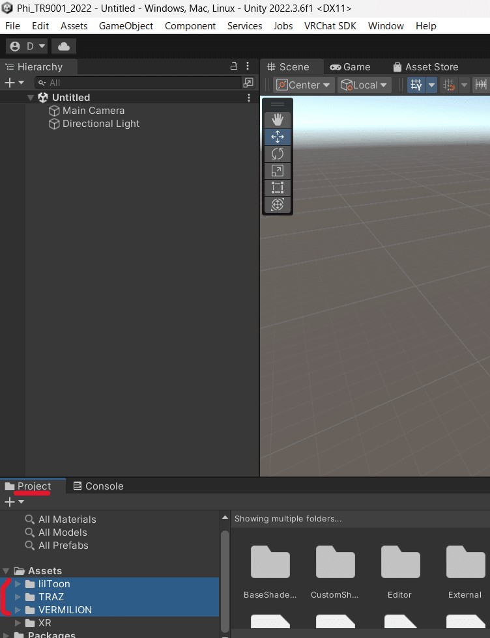Expand the lilToon folder
The width and height of the screenshot is (490, 638).
18,584
